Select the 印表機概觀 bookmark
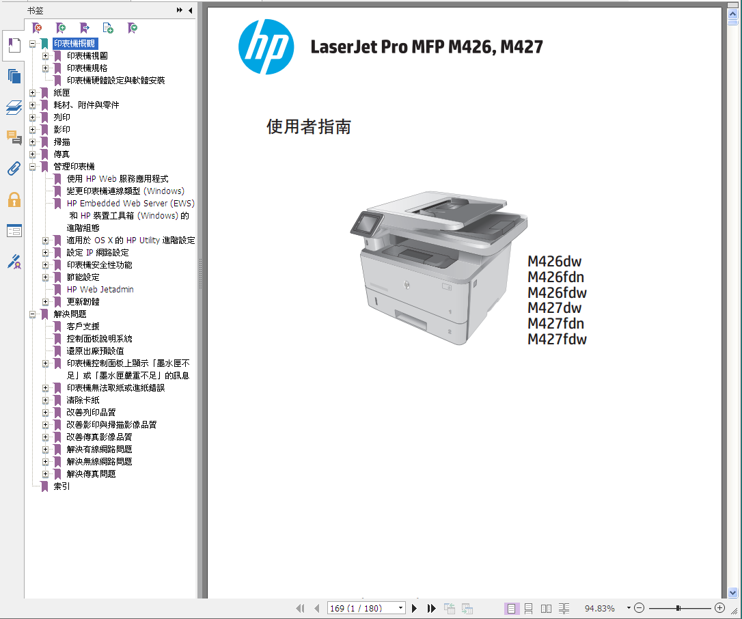742x619 pixels. click(x=74, y=44)
